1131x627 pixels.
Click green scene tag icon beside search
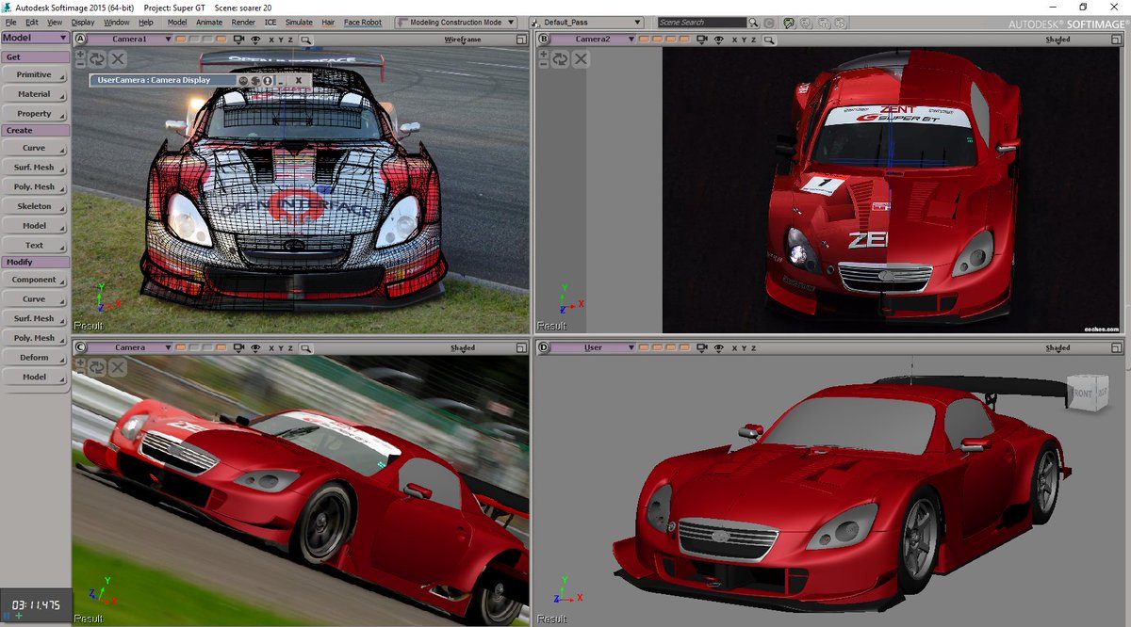(x=788, y=23)
